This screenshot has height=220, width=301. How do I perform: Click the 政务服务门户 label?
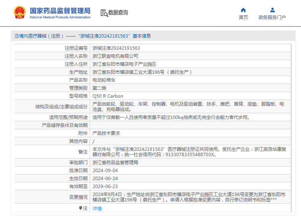[x=272, y=17]
